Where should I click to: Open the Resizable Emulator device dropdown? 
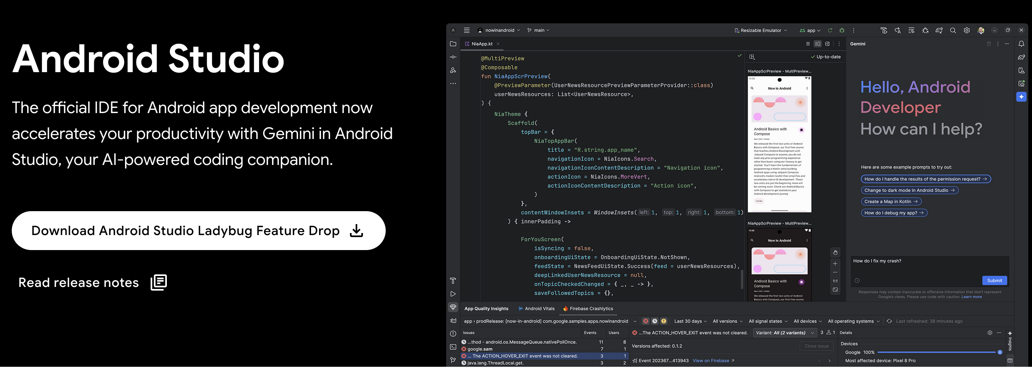tap(761, 30)
